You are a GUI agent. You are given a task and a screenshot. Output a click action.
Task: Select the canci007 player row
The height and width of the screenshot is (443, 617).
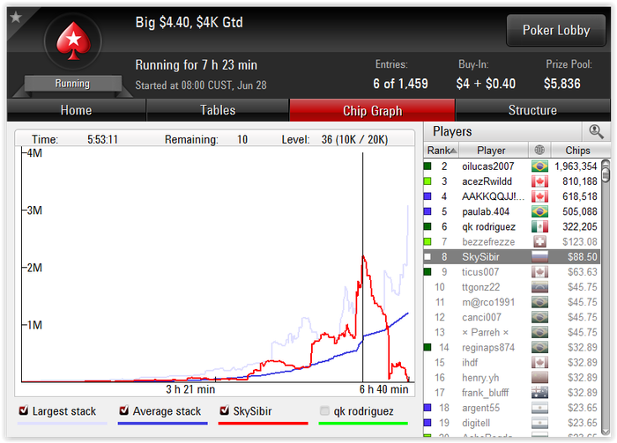coord(512,317)
